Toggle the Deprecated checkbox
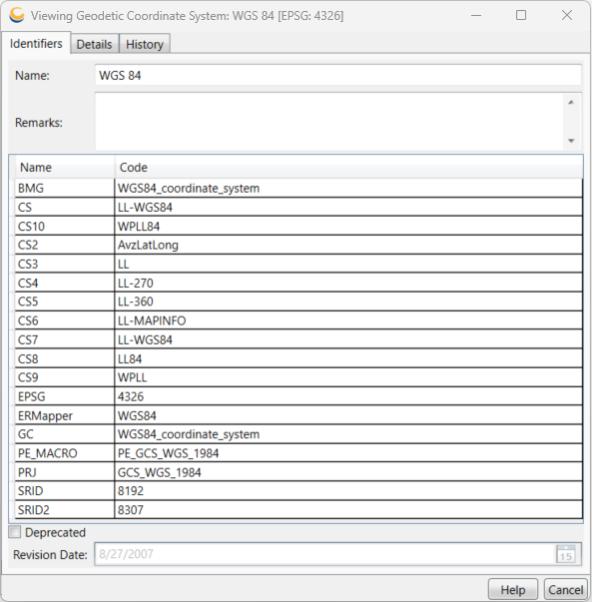The image size is (592, 602). click(x=15, y=532)
